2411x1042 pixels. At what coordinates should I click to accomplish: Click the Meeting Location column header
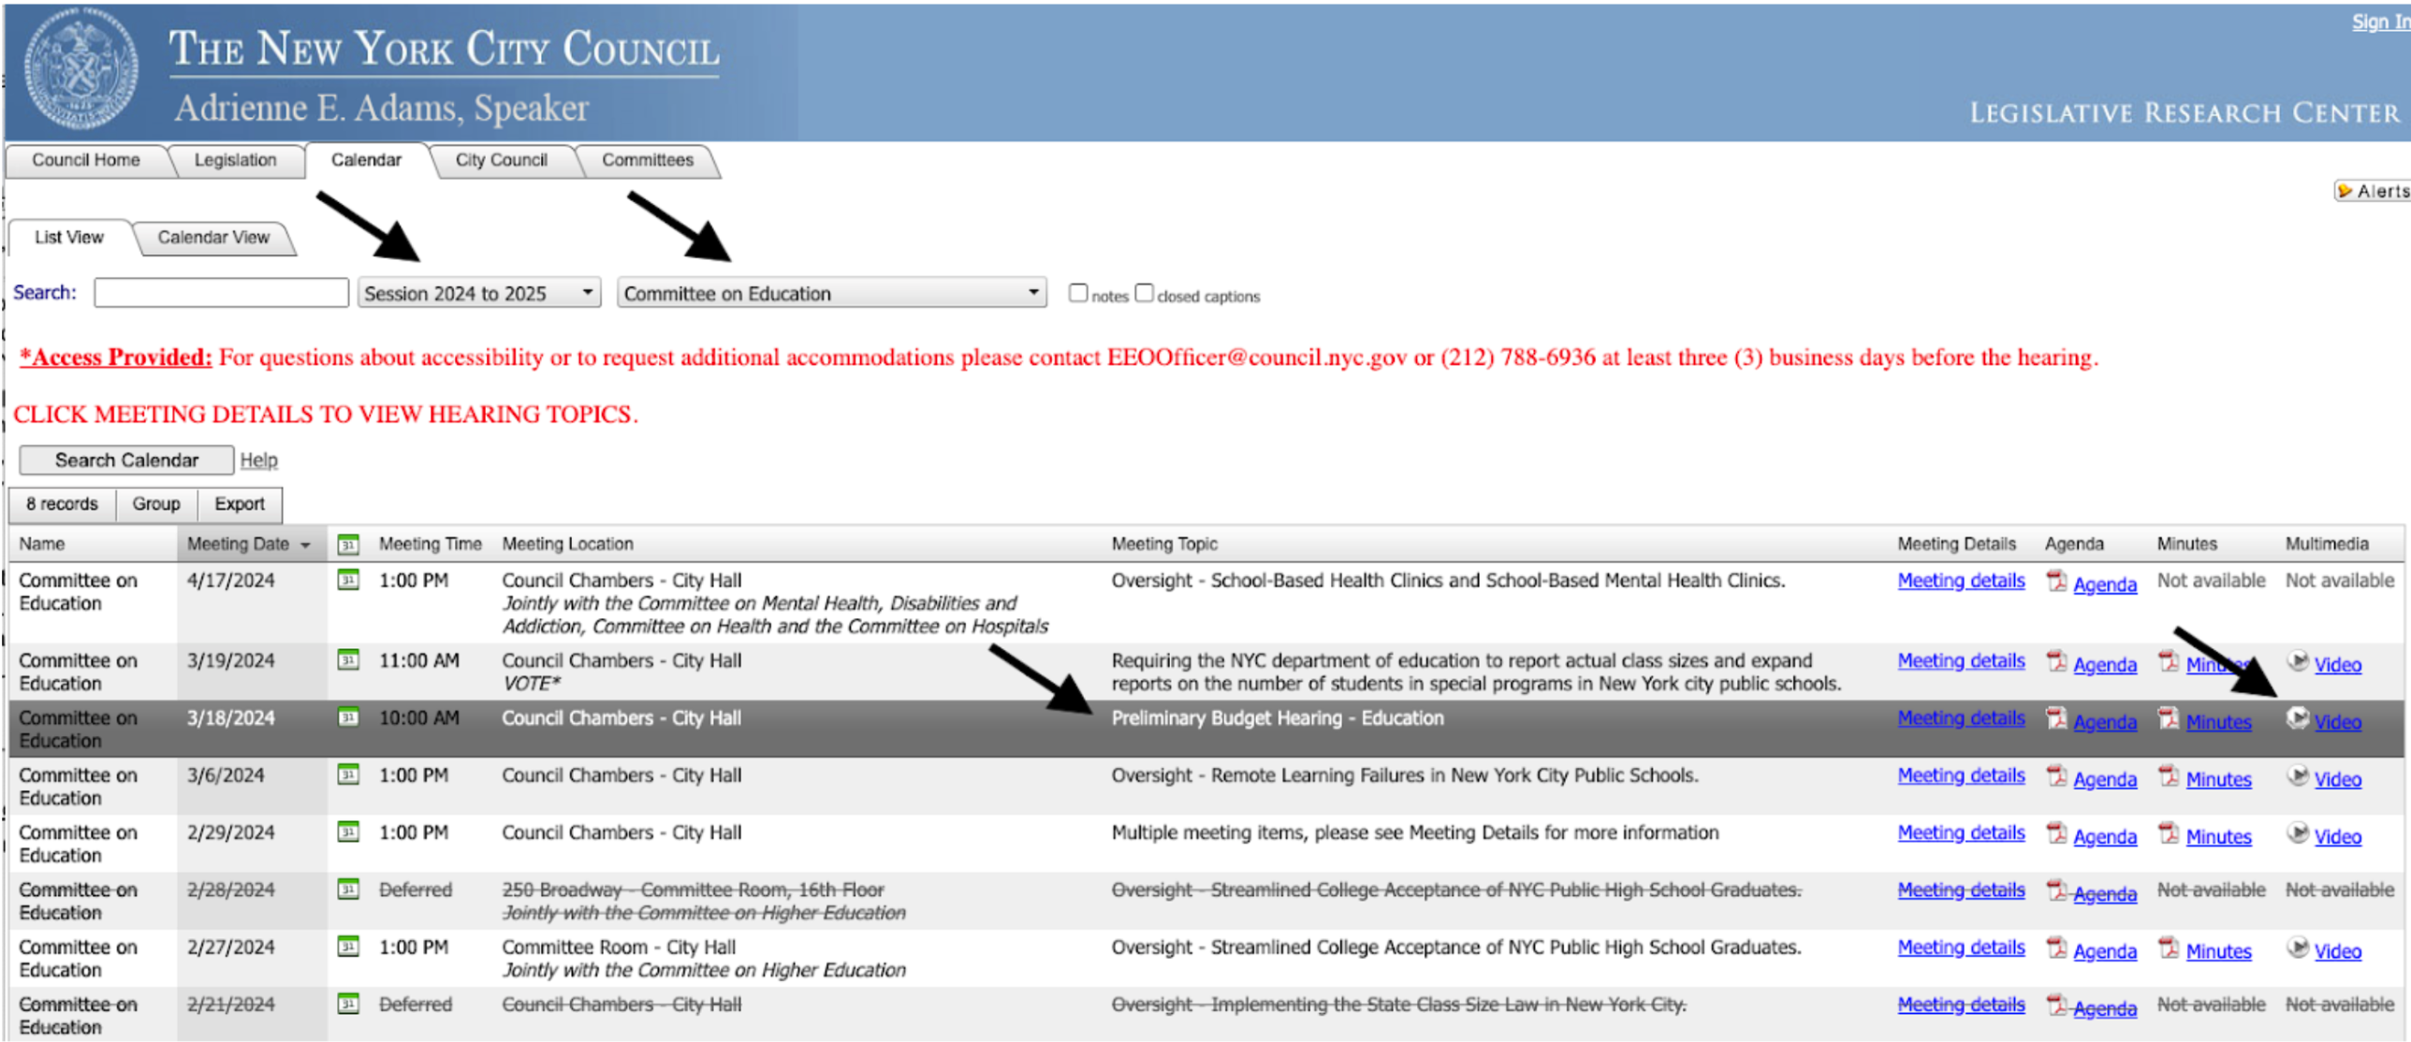[567, 543]
